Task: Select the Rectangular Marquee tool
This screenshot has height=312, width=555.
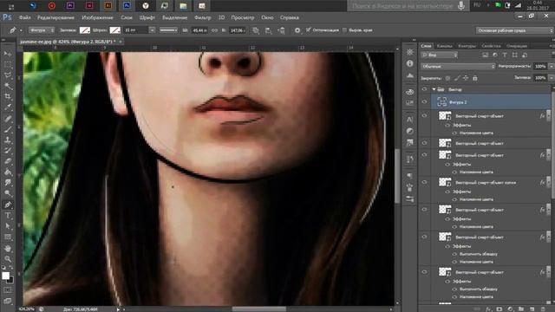Action: [x=8, y=65]
